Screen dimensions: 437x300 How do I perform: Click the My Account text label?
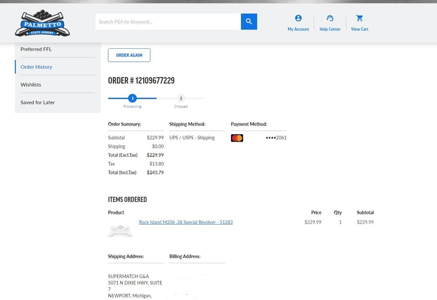tap(298, 30)
